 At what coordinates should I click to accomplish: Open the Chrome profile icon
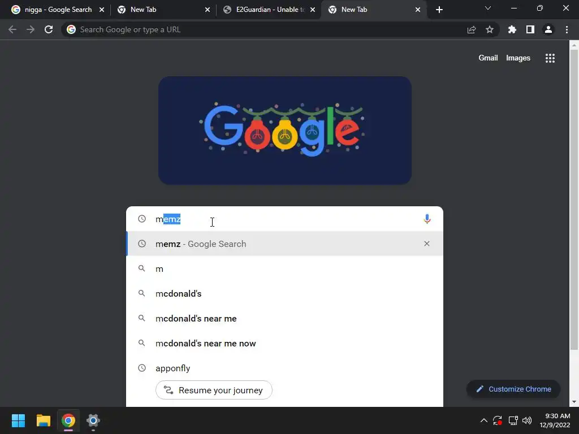click(548, 29)
